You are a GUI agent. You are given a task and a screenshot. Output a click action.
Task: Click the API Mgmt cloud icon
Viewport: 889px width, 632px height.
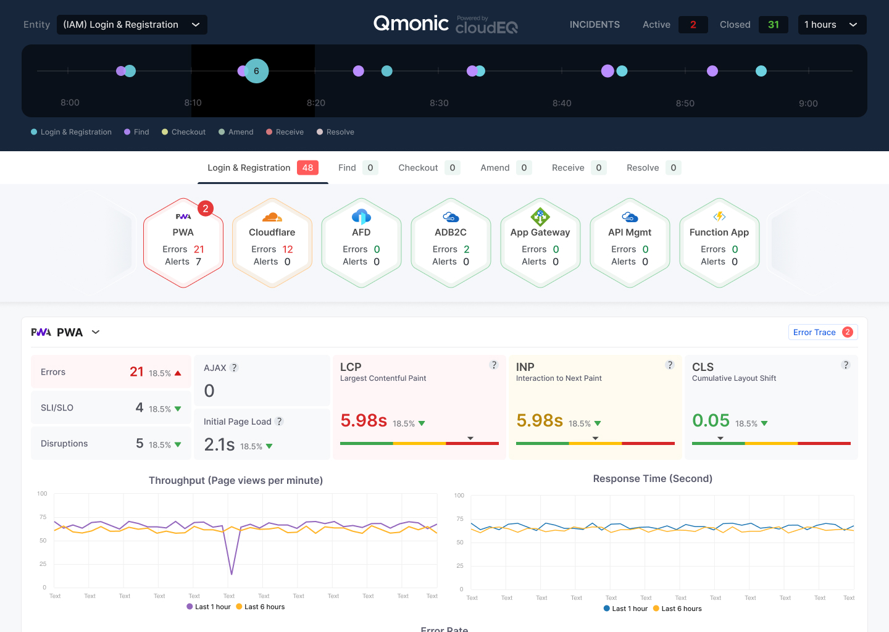coord(630,217)
